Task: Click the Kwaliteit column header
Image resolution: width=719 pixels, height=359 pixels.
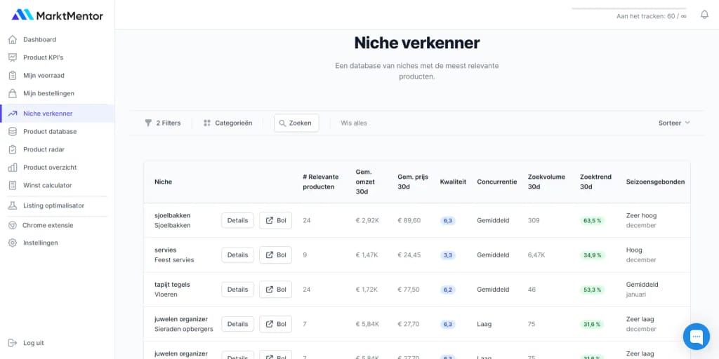Action: coord(453,182)
